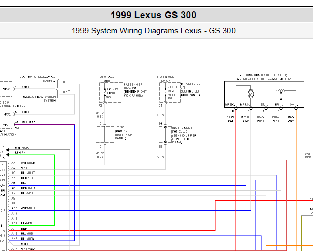Viewport: 313px width, 251px height.
Task: Click the "MFRS" terminal in servo motor box
Action: pyautogui.click(x=244, y=105)
